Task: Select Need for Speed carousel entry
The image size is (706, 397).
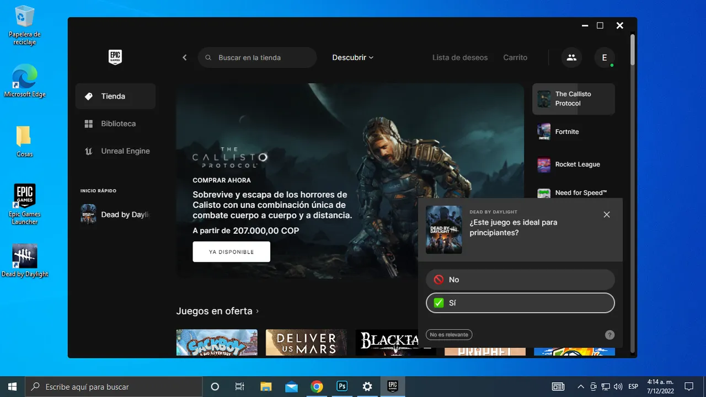Action: pyautogui.click(x=574, y=192)
